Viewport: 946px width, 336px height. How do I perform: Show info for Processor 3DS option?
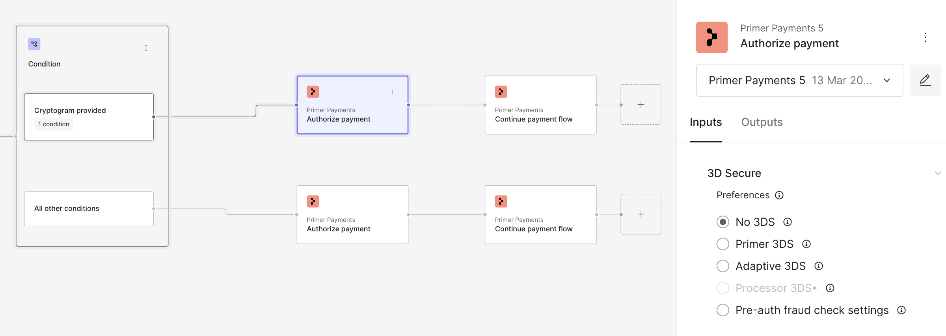click(x=830, y=288)
